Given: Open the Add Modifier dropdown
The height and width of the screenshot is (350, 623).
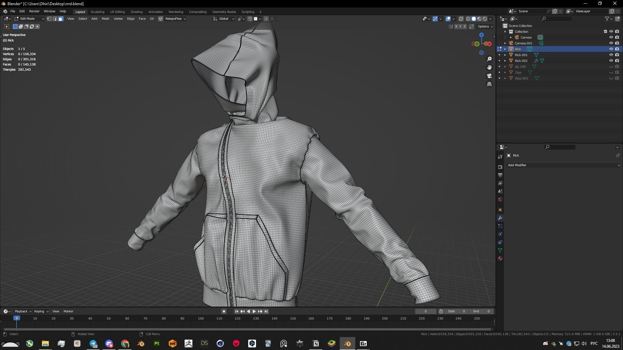Looking at the screenshot, I should tap(564, 165).
